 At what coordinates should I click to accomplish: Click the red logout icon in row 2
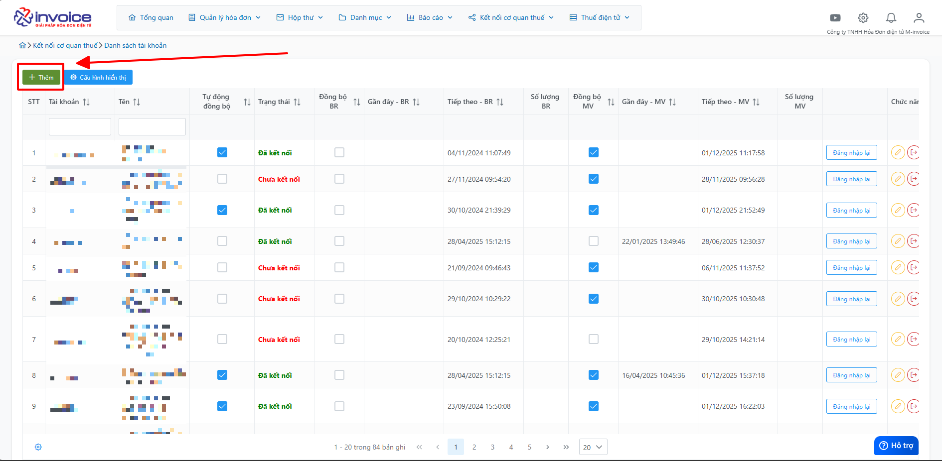click(x=913, y=179)
